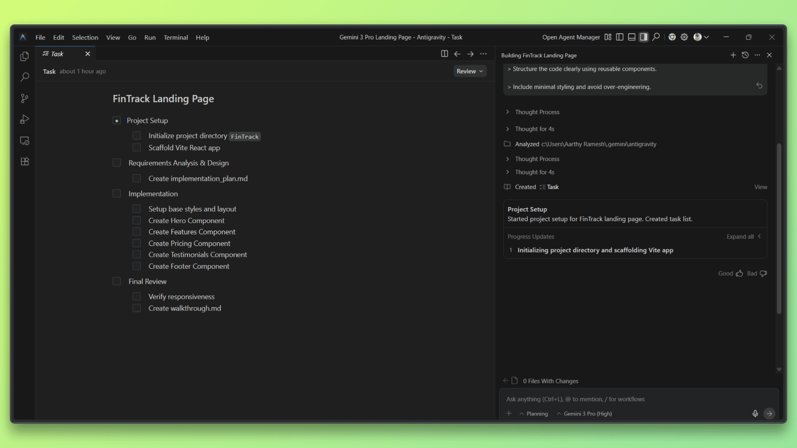Open the Extensions sidebar icon

(24, 162)
